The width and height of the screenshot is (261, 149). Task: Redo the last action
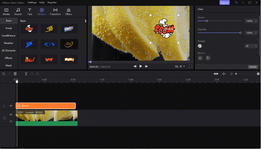(9, 74)
